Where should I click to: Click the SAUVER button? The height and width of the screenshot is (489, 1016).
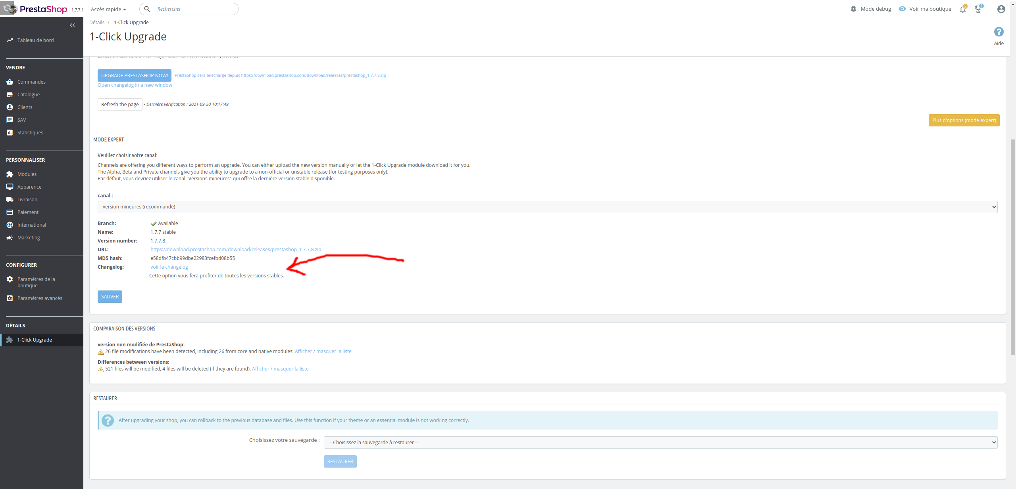(x=110, y=297)
